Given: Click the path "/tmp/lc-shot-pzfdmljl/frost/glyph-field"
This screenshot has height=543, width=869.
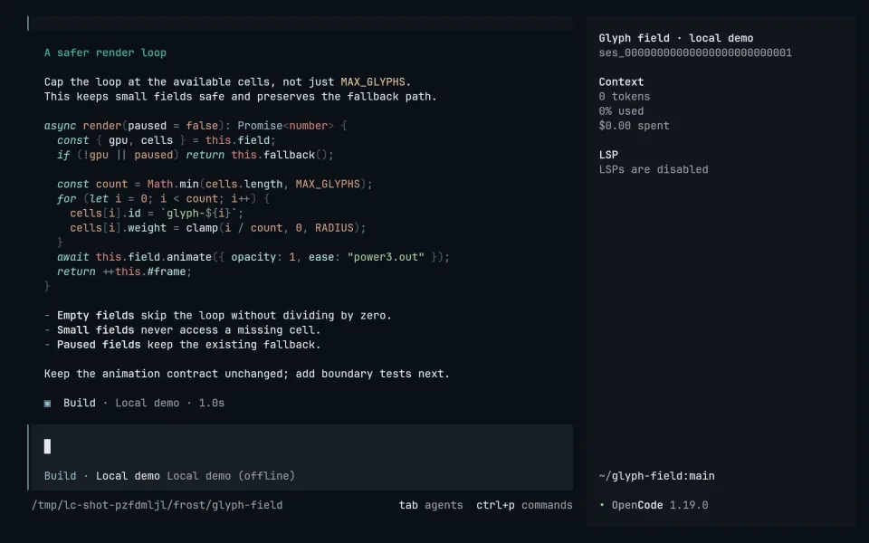Looking at the screenshot, I should click(x=157, y=505).
